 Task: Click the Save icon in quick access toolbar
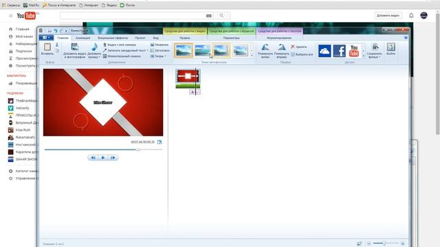tap(49, 30)
